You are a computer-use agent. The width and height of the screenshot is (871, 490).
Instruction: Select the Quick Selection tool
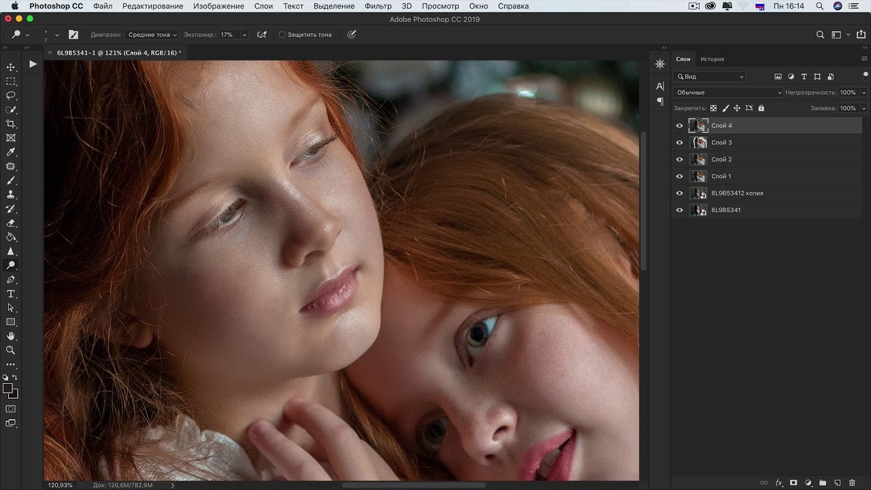coord(11,110)
